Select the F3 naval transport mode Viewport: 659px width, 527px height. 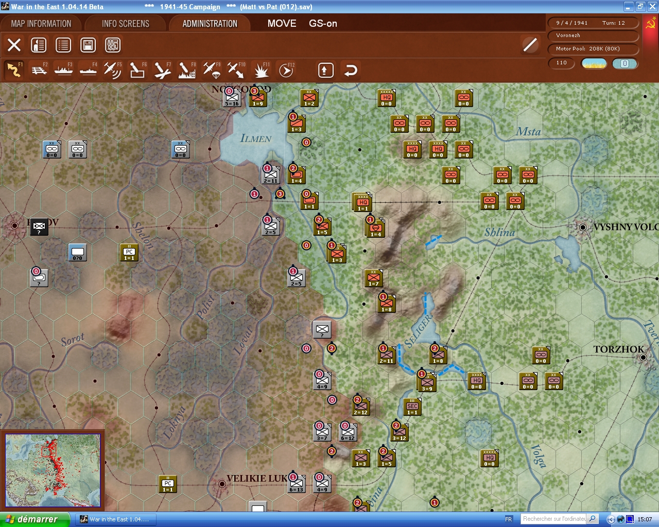(64, 70)
